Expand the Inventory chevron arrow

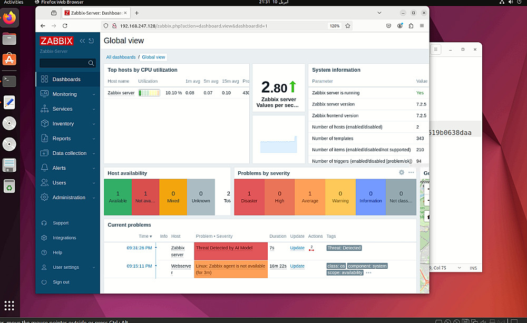pos(94,124)
